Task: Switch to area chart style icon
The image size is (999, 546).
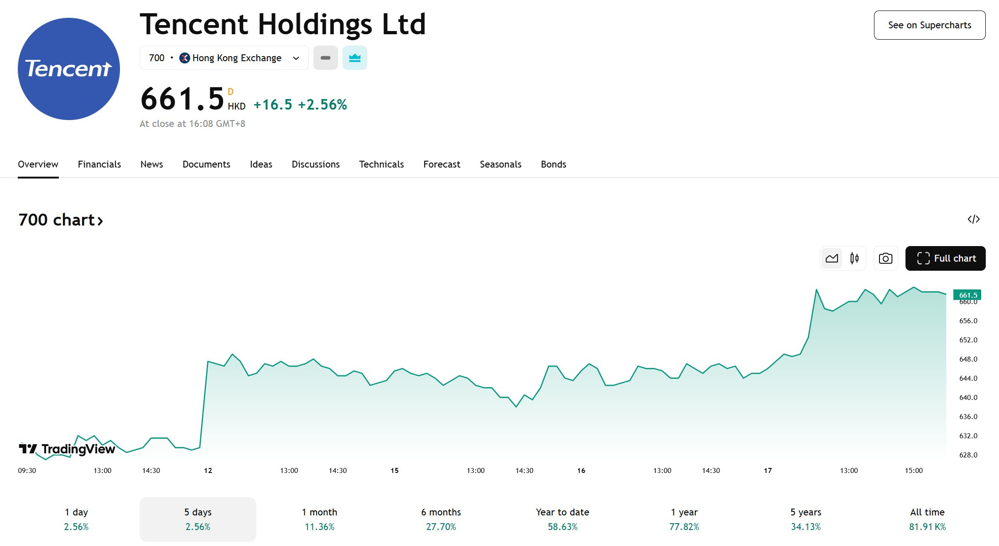Action: [832, 258]
